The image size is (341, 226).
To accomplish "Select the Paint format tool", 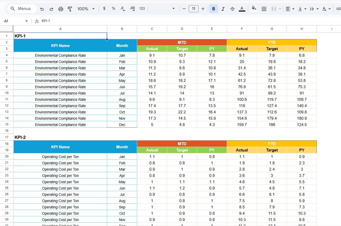I will click(70, 8).
